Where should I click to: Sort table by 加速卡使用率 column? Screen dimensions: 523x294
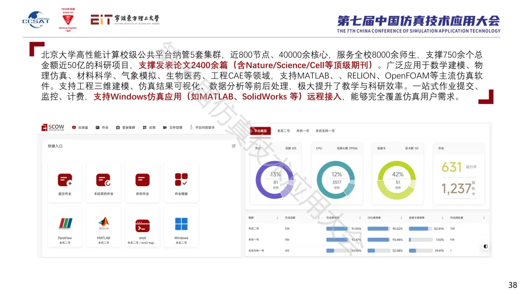(x=443, y=218)
